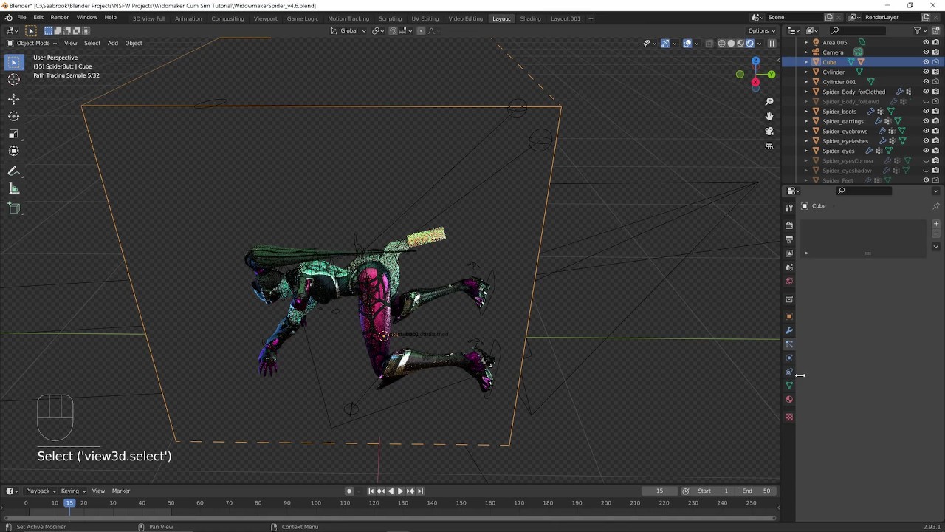This screenshot has width=945, height=532.
Task: Open the Render menu
Action: [59, 17]
